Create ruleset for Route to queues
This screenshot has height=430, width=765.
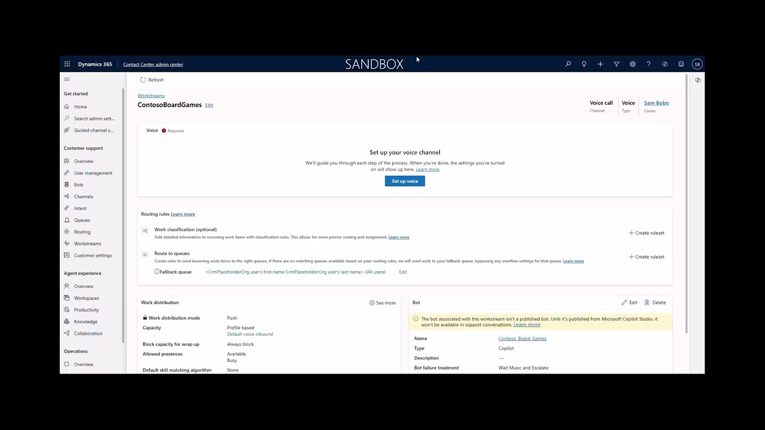pyautogui.click(x=647, y=257)
